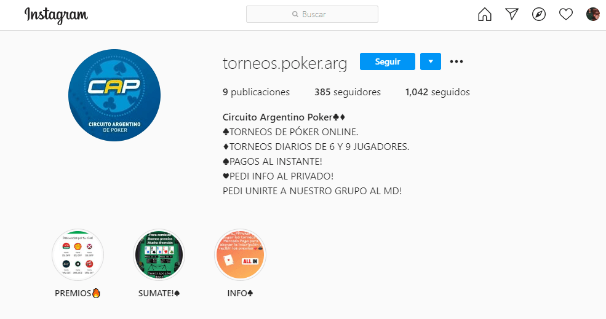View the 385 seguidores list

pyautogui.click(x=348, y=92)
